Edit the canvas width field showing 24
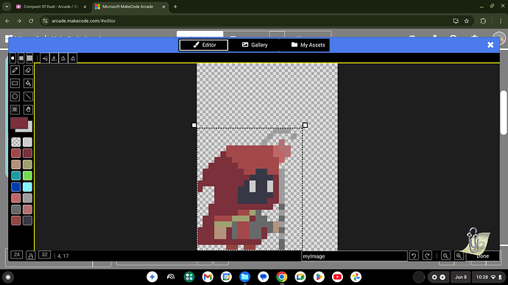 17,255
